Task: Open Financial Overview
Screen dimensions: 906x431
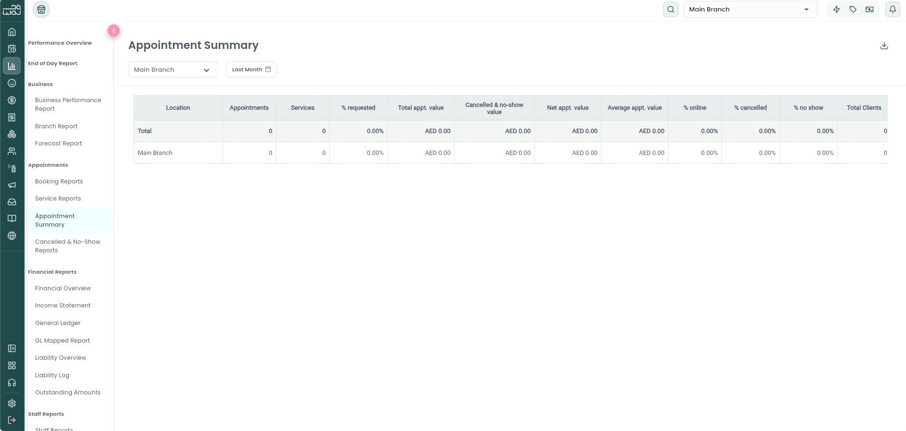Action: (63, 288)
